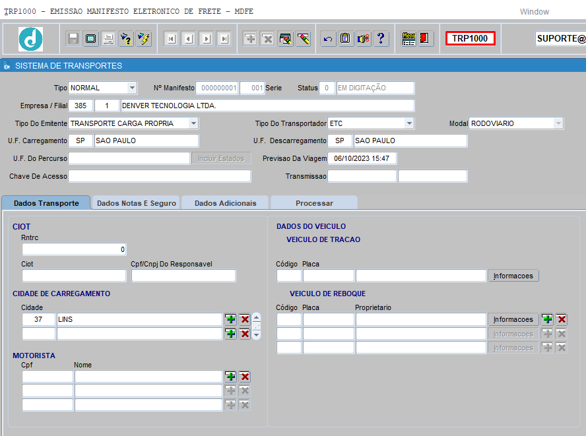Image resolution: width=586 pixels, height=436 pixels.
Task: Click the Denver 'd' logo
Action: coord(30,39)
